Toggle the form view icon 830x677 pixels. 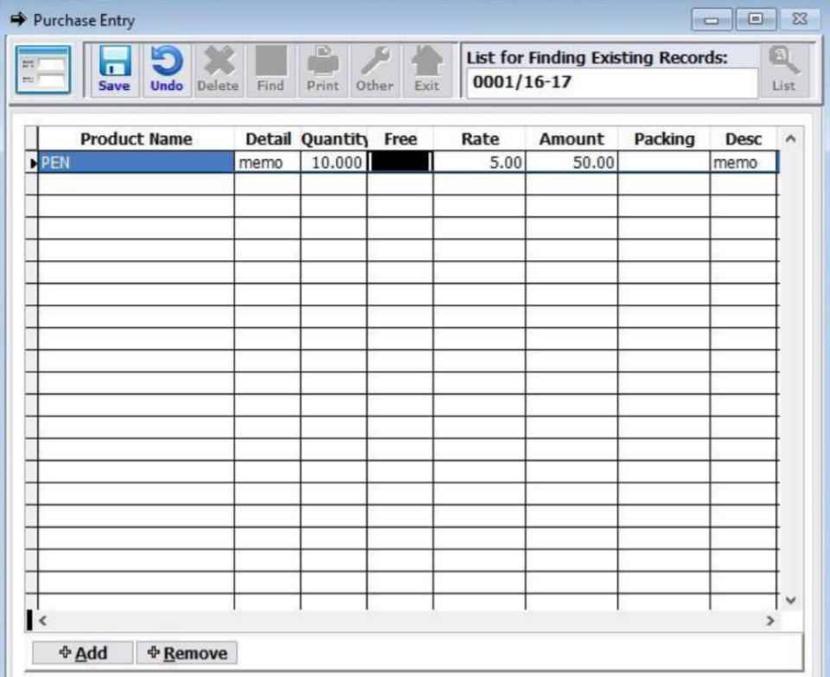(43, 70)
